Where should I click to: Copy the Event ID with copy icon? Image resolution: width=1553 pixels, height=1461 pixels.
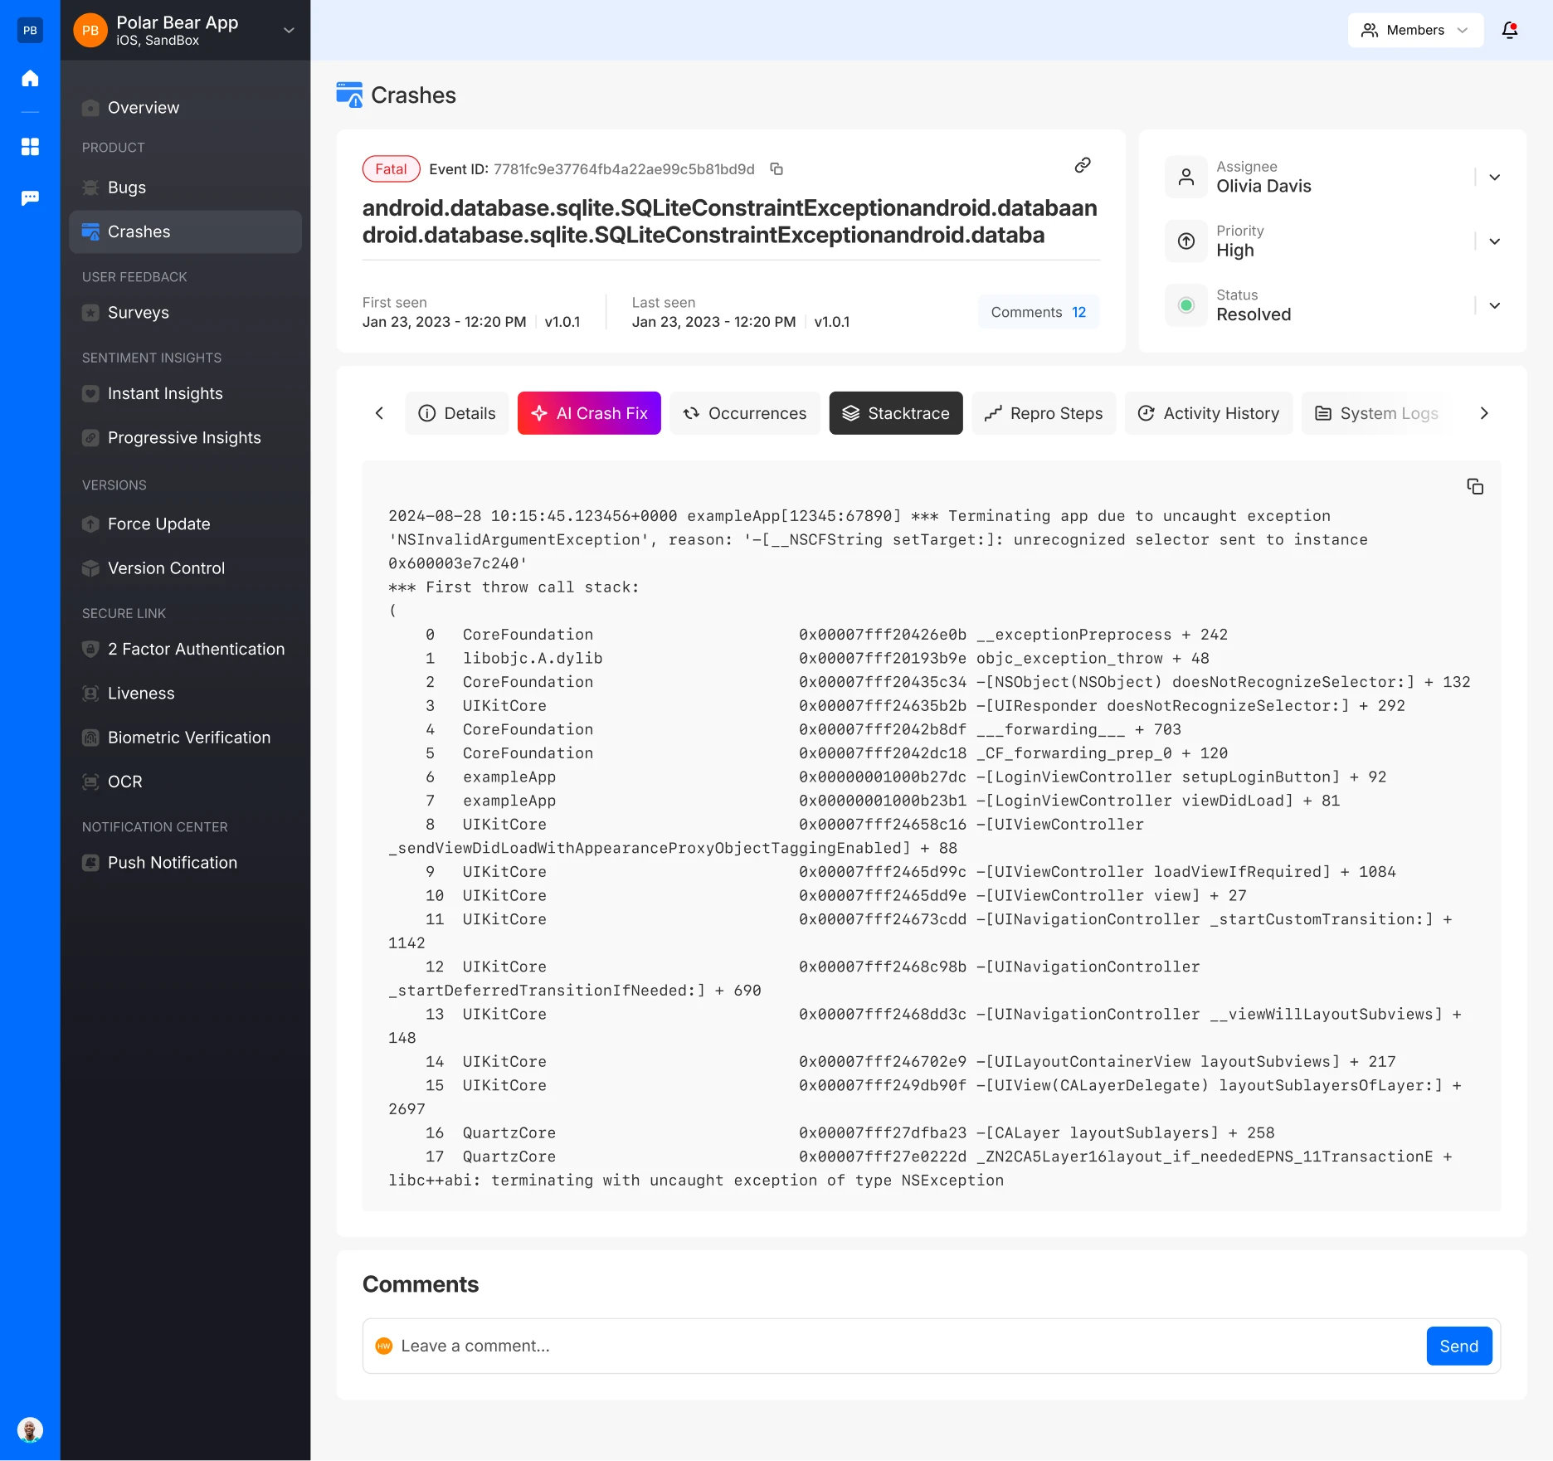pos(776,169)
